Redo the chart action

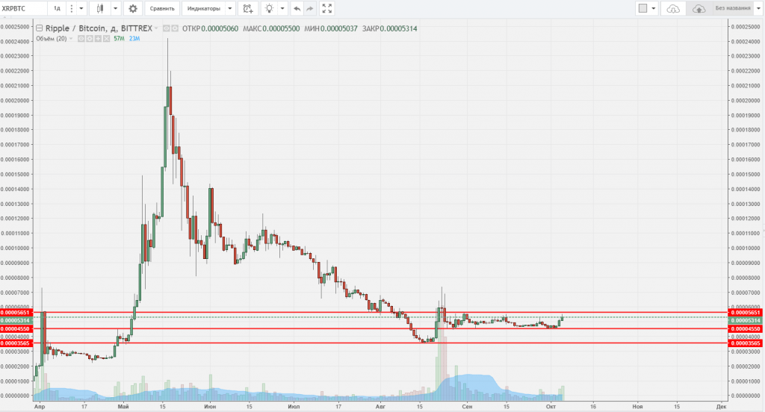pos(310,9)
